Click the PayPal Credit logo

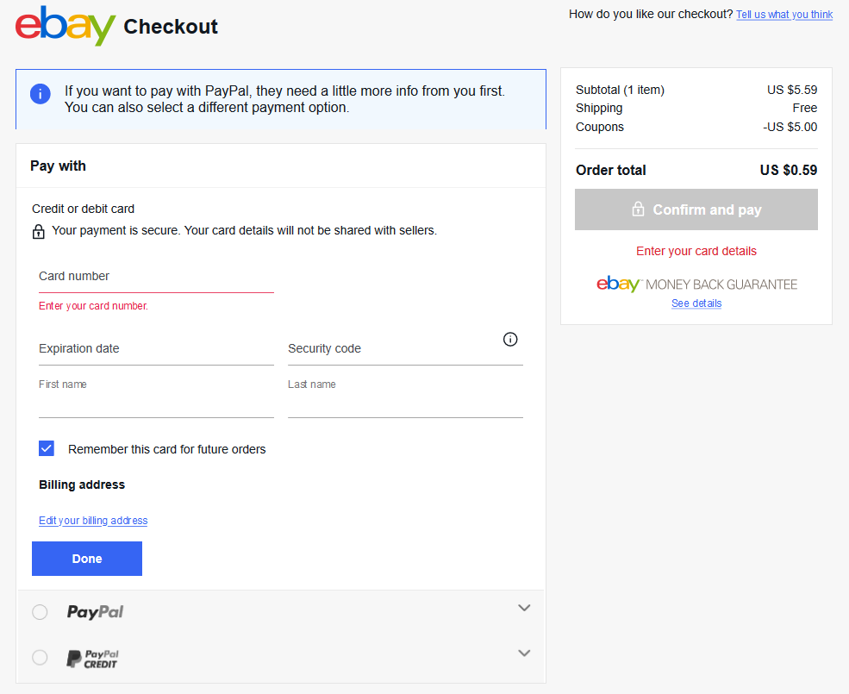tap(92, 659)
